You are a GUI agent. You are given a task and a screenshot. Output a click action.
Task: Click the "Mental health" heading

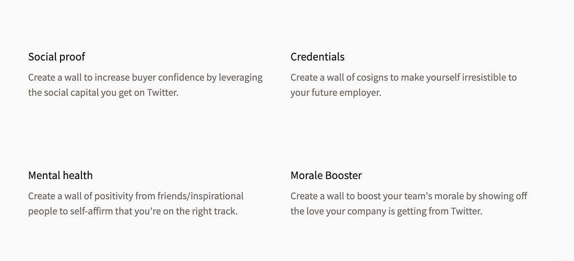[x=61, y=175]
